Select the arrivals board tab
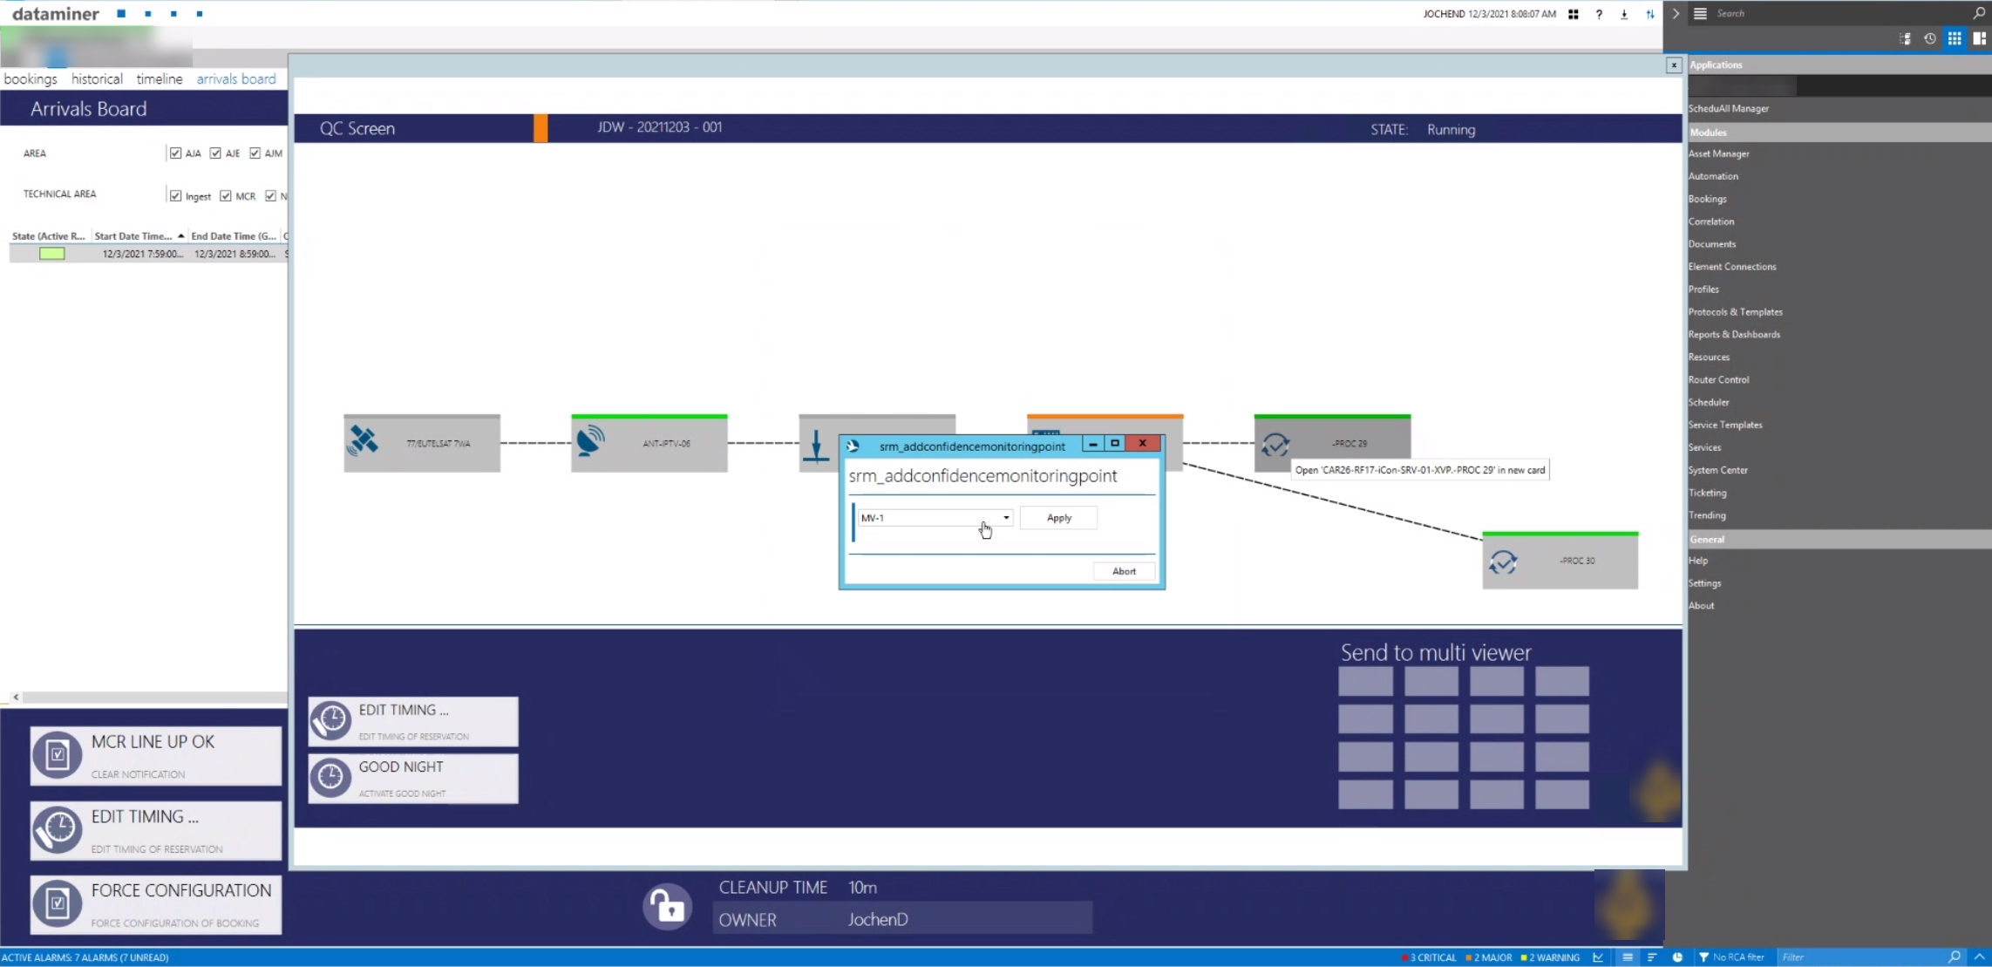Image resolution: width=1992 pixels, height=967 pixels. pyautogui.click(x=236, y=79)
